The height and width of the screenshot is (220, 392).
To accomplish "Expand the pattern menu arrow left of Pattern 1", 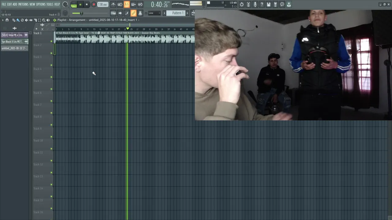I will pyautogui.click(x=164, y=13).
